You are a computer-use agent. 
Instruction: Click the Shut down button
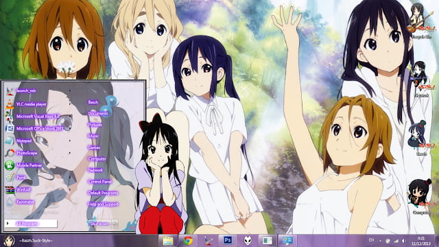pos(99,224)
